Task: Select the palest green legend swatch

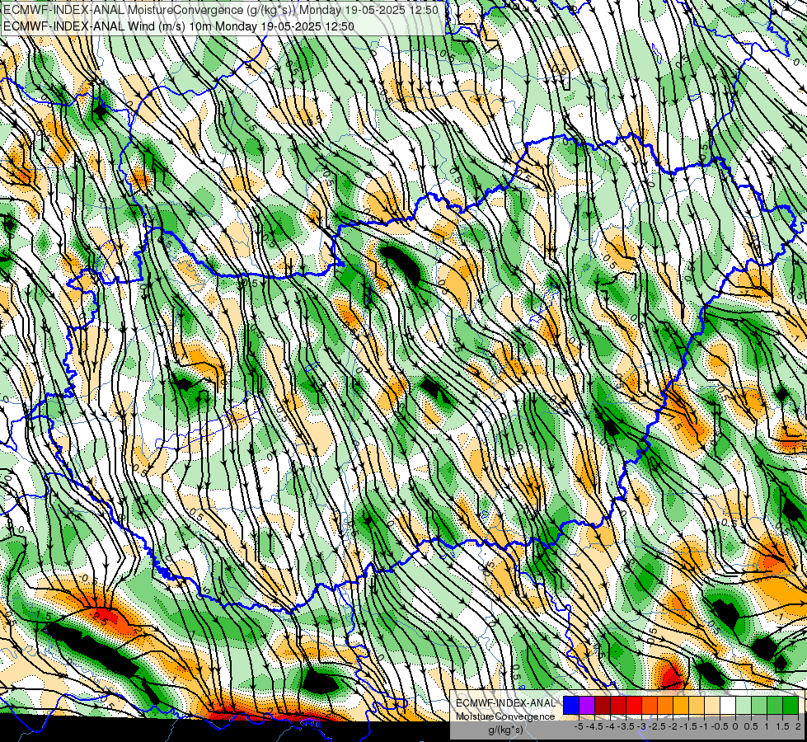Action: point(744,705)
